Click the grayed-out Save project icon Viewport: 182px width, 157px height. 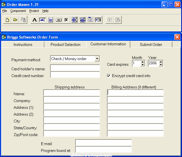coord(23,20)
